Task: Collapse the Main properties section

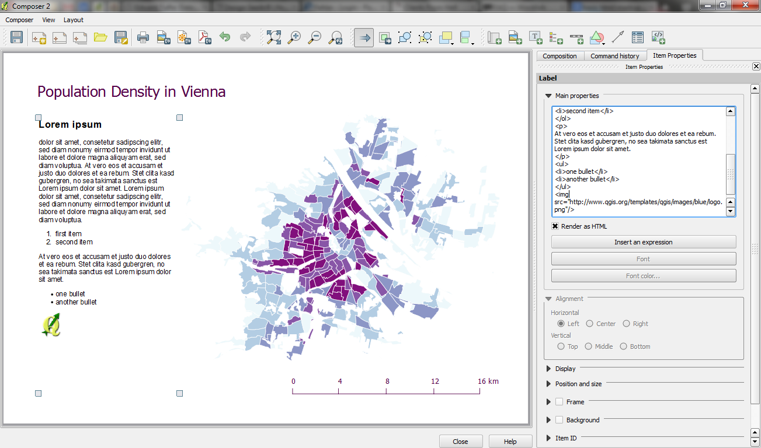Action: coord(548,96)
